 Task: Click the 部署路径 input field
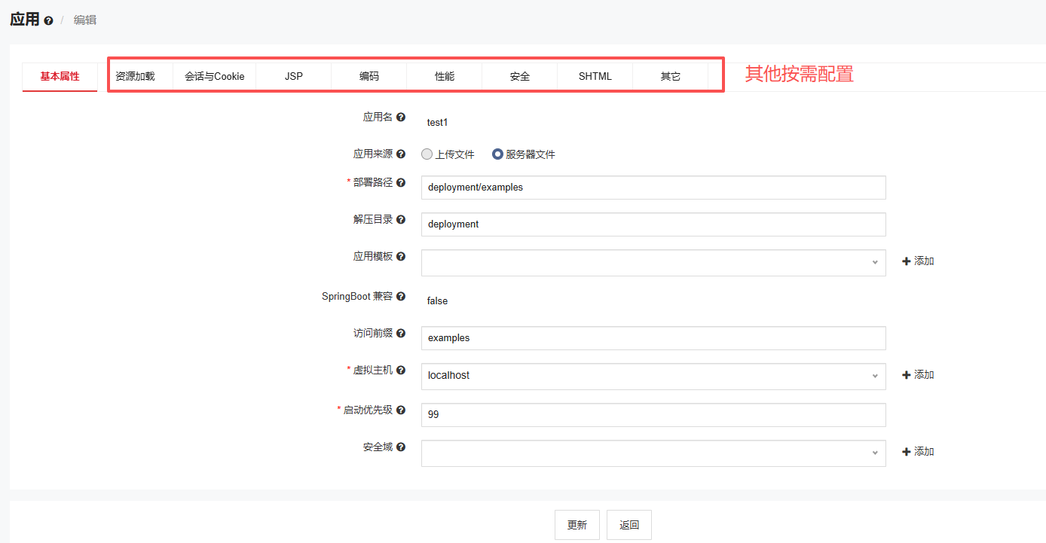point(653,188)
